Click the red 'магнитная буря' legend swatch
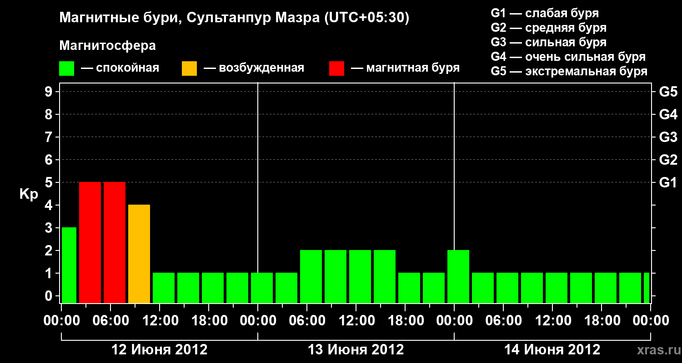The image size is (682, 363). 336,69
